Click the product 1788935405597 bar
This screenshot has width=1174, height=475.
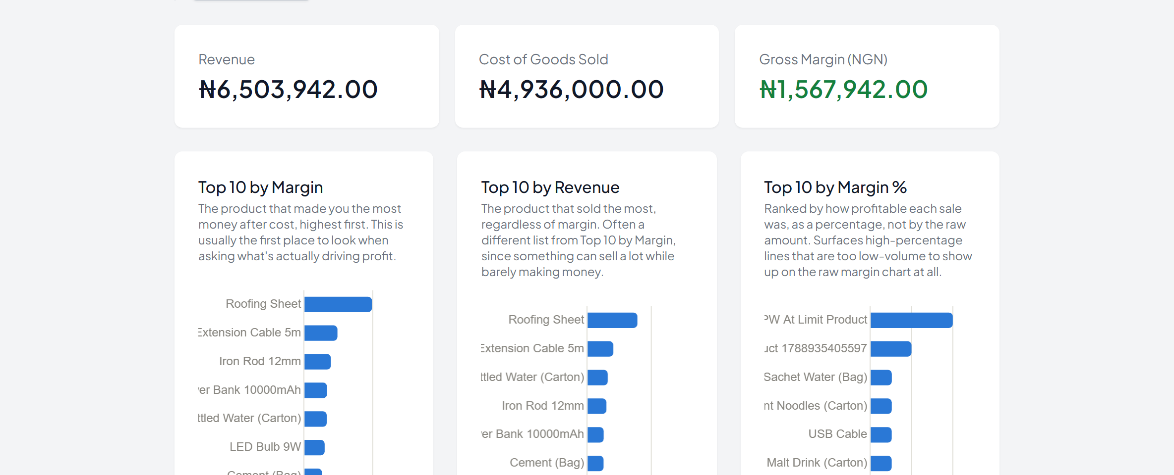tap(891, 349)
